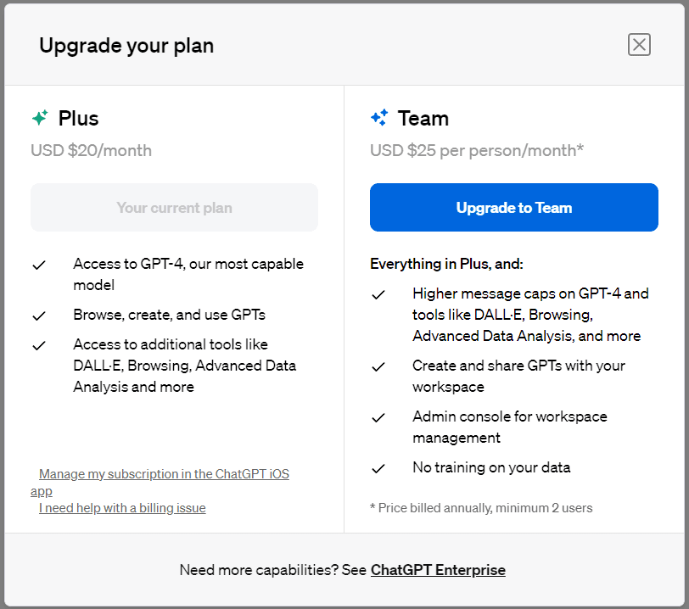This screenshot has width=689, height=609.
Task: Click the 'USD $20/month' price text
Action: pos(91,150)
